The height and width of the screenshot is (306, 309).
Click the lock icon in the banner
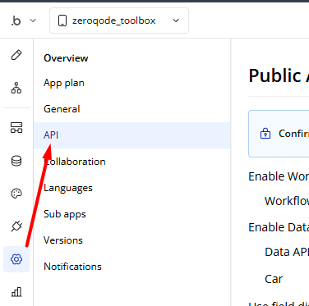point(265,134)
